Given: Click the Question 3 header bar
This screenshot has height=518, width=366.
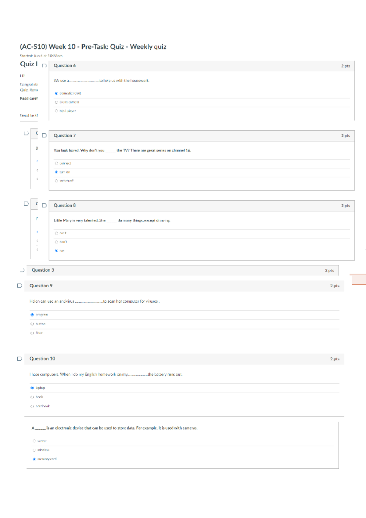Looking at the screenshot, I should tap(182, 270).
